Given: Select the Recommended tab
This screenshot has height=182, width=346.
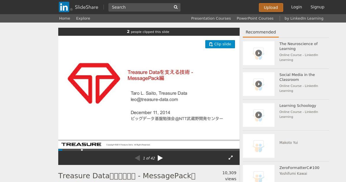Looking at the screenshot, I should [261, 32].
